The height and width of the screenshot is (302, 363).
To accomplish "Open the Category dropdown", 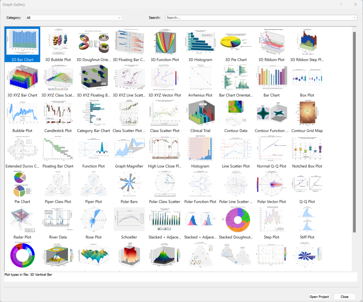I will (73, 17).
